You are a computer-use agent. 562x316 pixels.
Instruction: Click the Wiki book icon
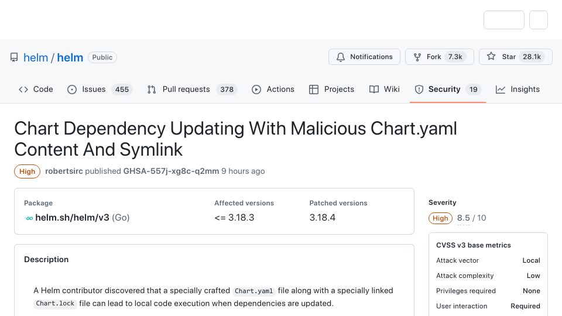coord(374,90)
